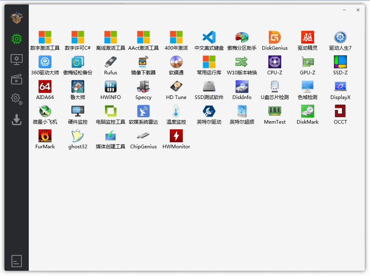370x276 pixels.
Task: Open the media clapperboard sidebar section
Action: pyautogui.click(x=17, y=79)
